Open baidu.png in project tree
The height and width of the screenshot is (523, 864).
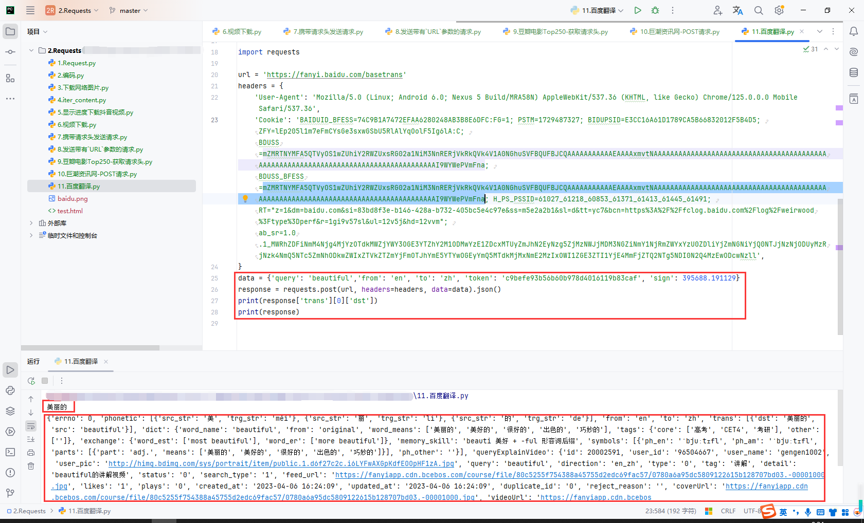pyautogui.click(x=73, y=199)
